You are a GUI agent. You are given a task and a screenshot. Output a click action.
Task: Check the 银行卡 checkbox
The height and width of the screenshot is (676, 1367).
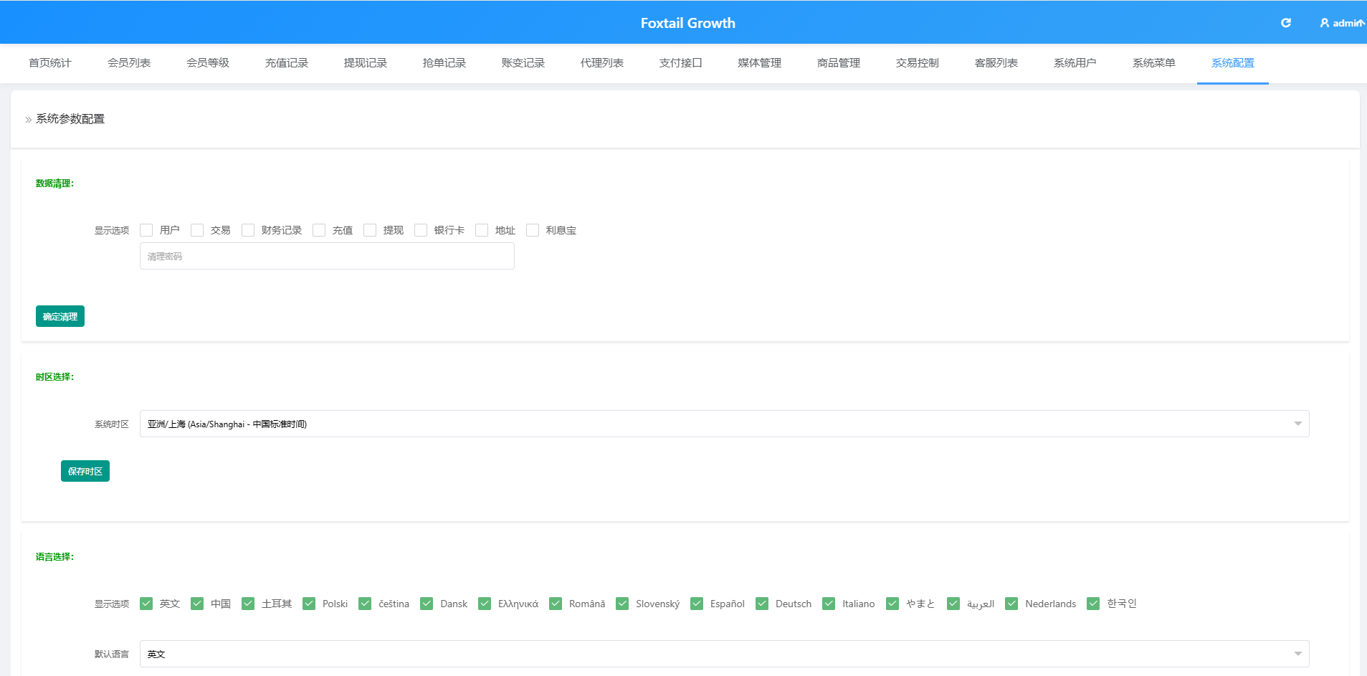click(x=421, y=230)
